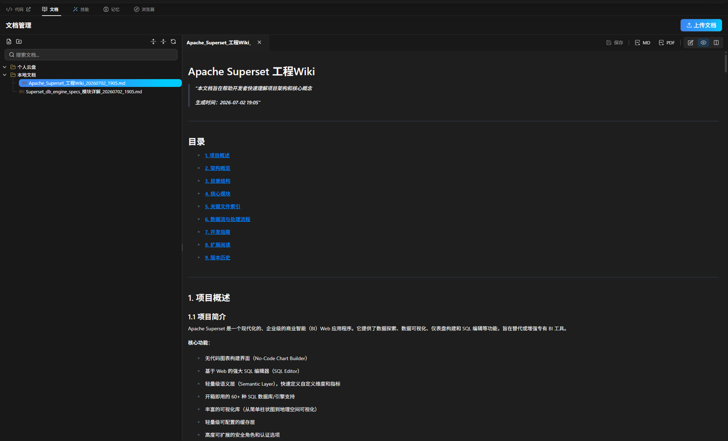Click the 上传文档 upload button

701,26
